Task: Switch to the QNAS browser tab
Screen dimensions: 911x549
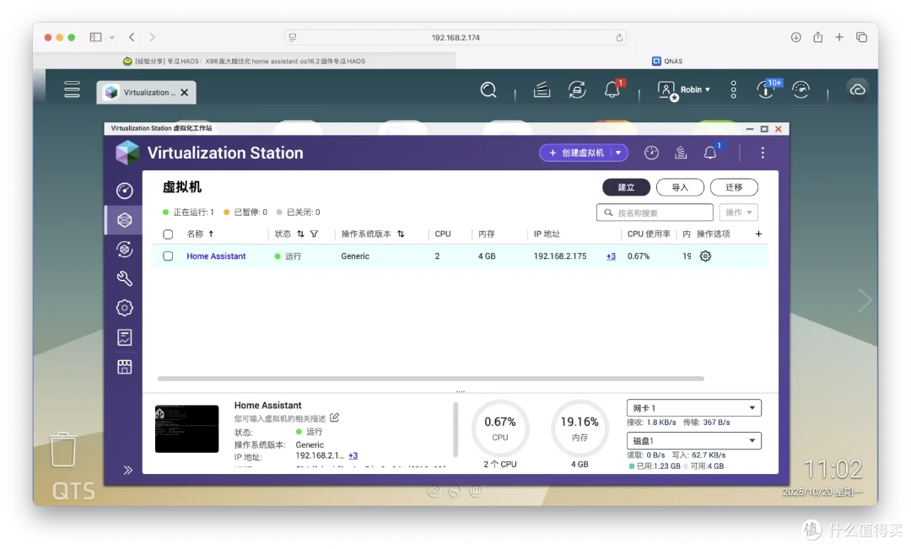Action: point(667,61)
